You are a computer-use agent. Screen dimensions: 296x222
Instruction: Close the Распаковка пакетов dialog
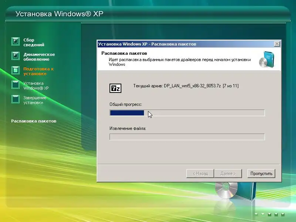point(277,44)
